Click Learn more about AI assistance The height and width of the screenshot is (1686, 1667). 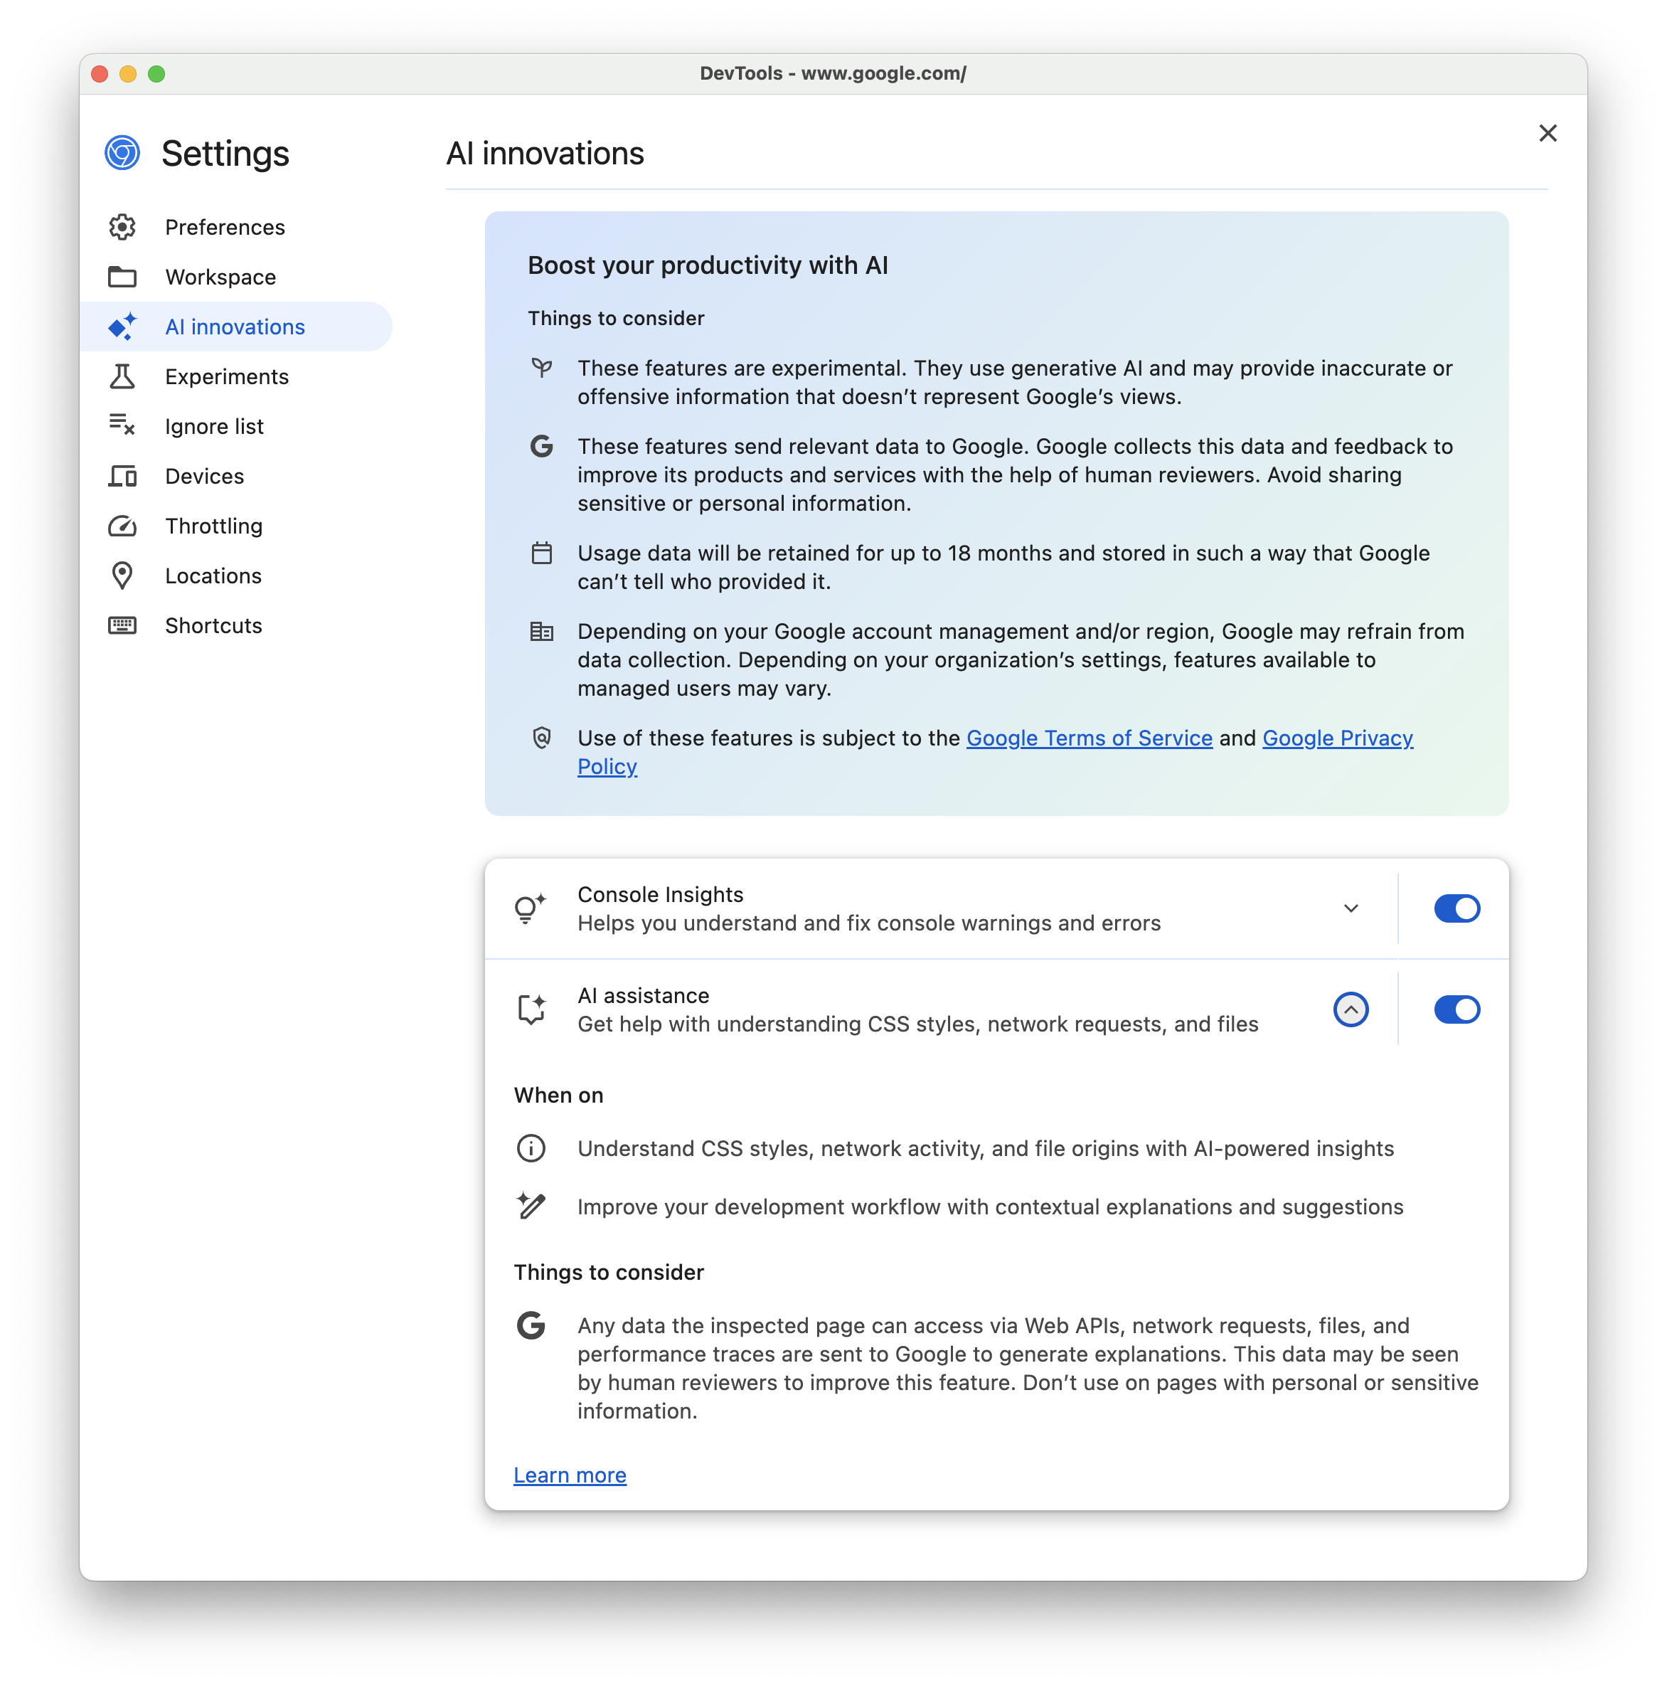(x=570, y=1474)
